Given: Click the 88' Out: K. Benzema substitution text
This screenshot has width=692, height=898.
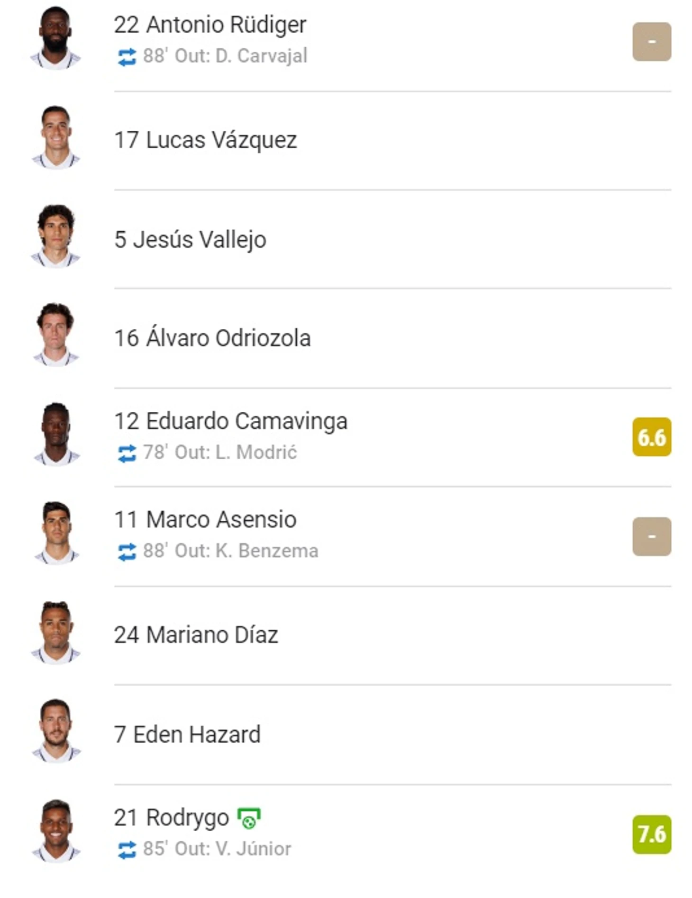Looking at the screenshot, I should pos(230,551).
